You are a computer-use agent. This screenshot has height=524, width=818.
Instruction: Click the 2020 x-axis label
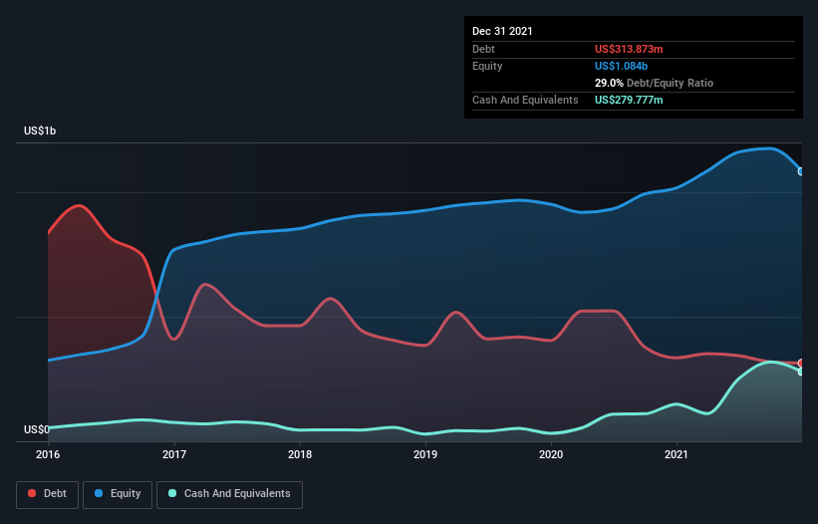[x=551, y=454]
